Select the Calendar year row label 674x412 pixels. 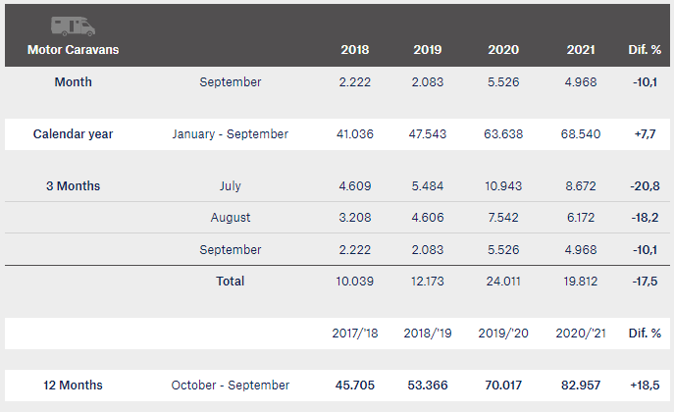pos(73,134)
